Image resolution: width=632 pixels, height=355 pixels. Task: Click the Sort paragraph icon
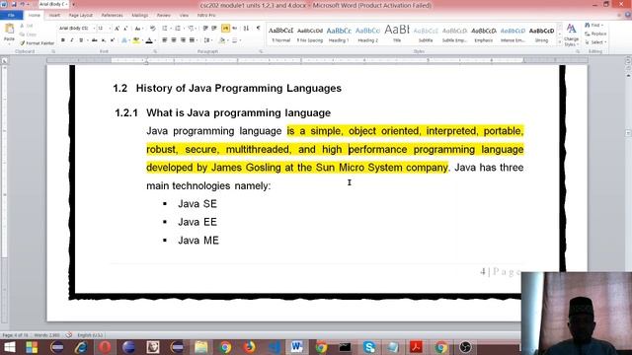pyautogui.click(x=246, y=29)
